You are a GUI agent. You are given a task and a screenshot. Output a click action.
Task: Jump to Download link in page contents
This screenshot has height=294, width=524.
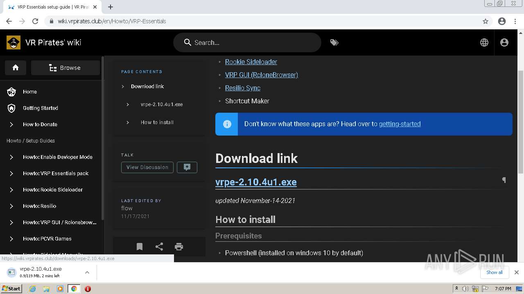[x=147, y=87]
